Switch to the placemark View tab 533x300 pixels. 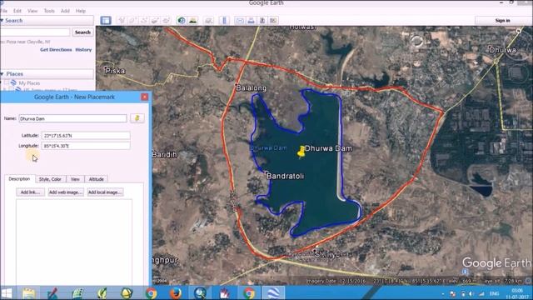pyautogui.click(x=75, y=179)
